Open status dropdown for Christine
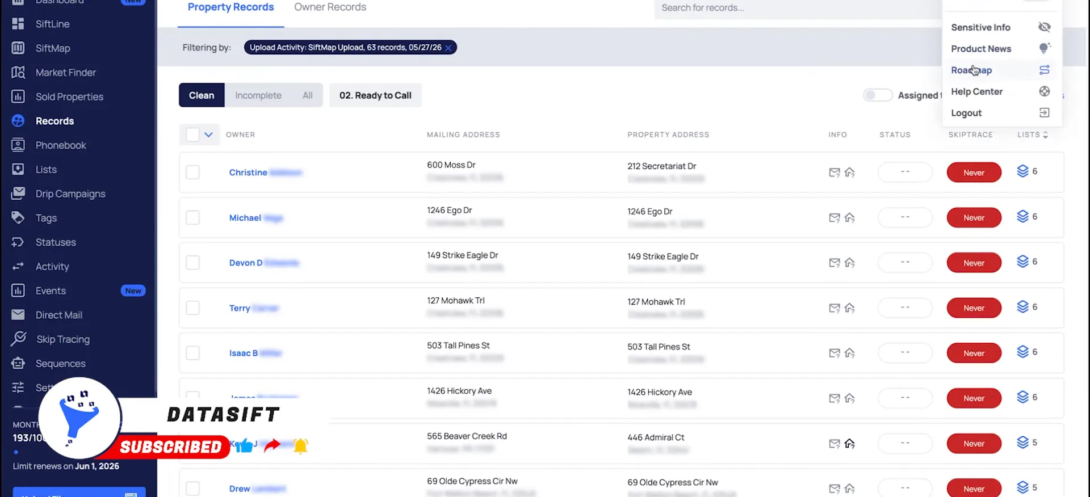 point(905,172)
